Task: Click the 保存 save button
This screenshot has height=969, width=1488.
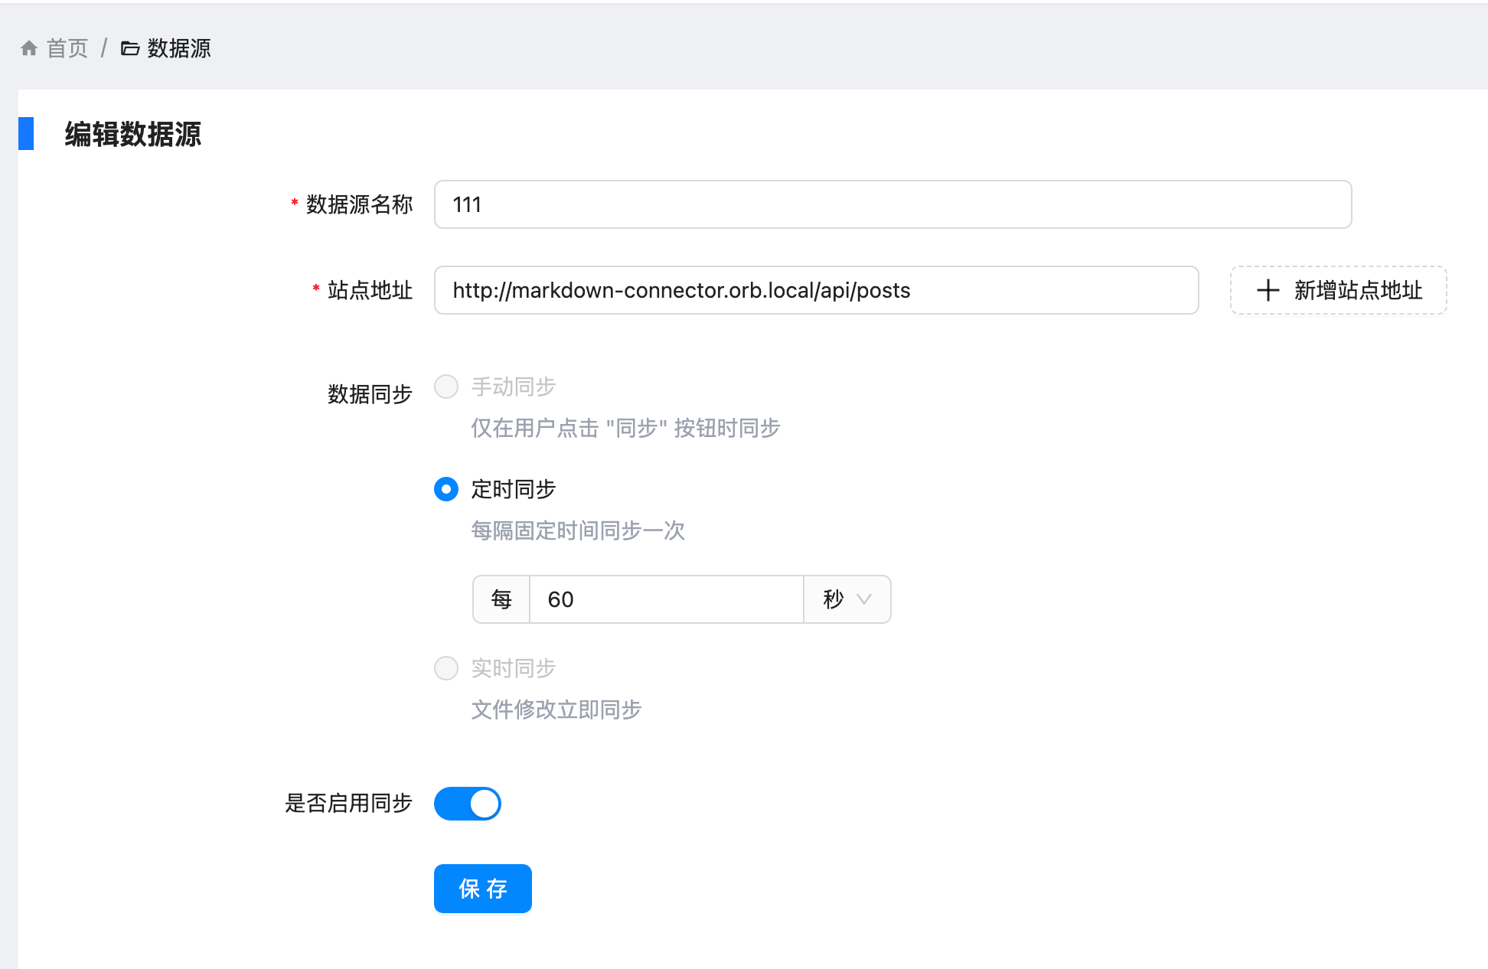Action: tap(482, 889)
